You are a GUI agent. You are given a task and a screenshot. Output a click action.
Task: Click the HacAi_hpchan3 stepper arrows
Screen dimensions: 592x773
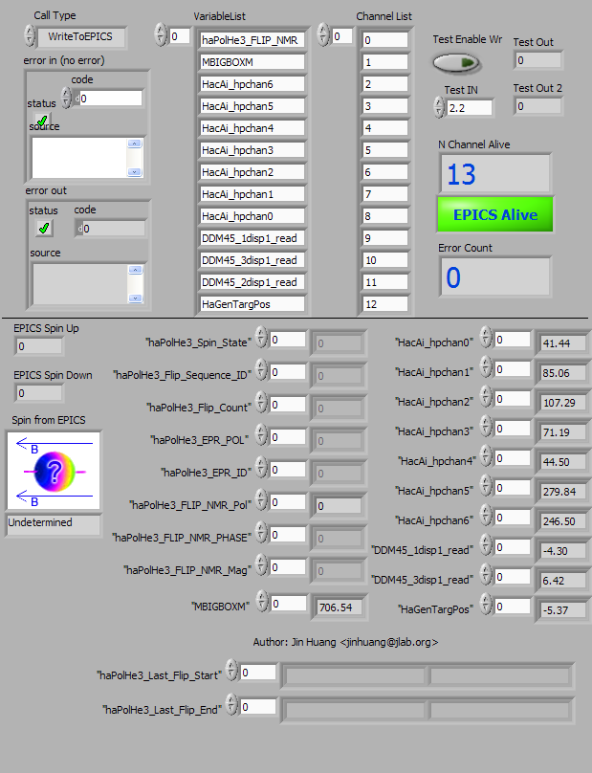(x=486, y=428)
